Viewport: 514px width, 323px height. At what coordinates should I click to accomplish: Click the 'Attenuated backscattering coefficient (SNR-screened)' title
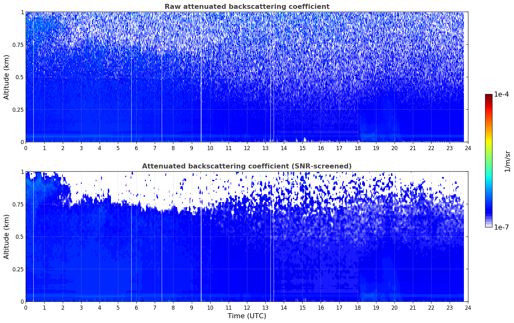[x=247, y=166]
